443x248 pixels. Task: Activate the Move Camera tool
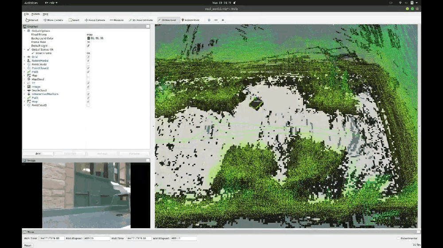click(53, 20)
